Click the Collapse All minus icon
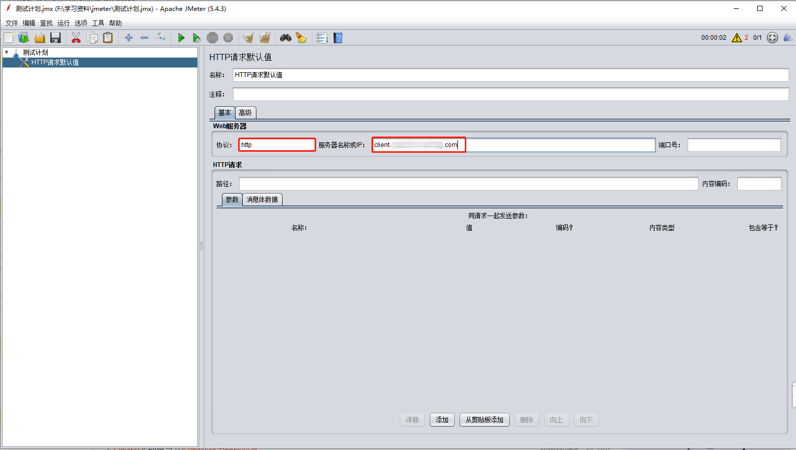 tap(144, 37)
